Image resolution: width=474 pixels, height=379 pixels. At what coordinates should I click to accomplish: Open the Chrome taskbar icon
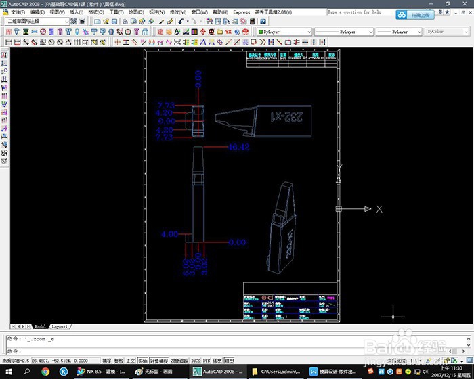point(45,372)
